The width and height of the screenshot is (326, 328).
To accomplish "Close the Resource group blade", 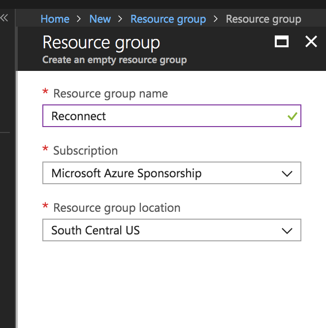I will coord(311,41).
